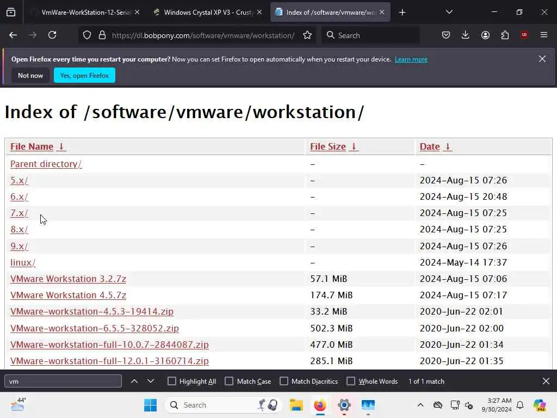Open the uBlock Origin extension
Image resolution: width=557 pixels, height=418 pixels.
pyautogui.click(x=524, y=35)
